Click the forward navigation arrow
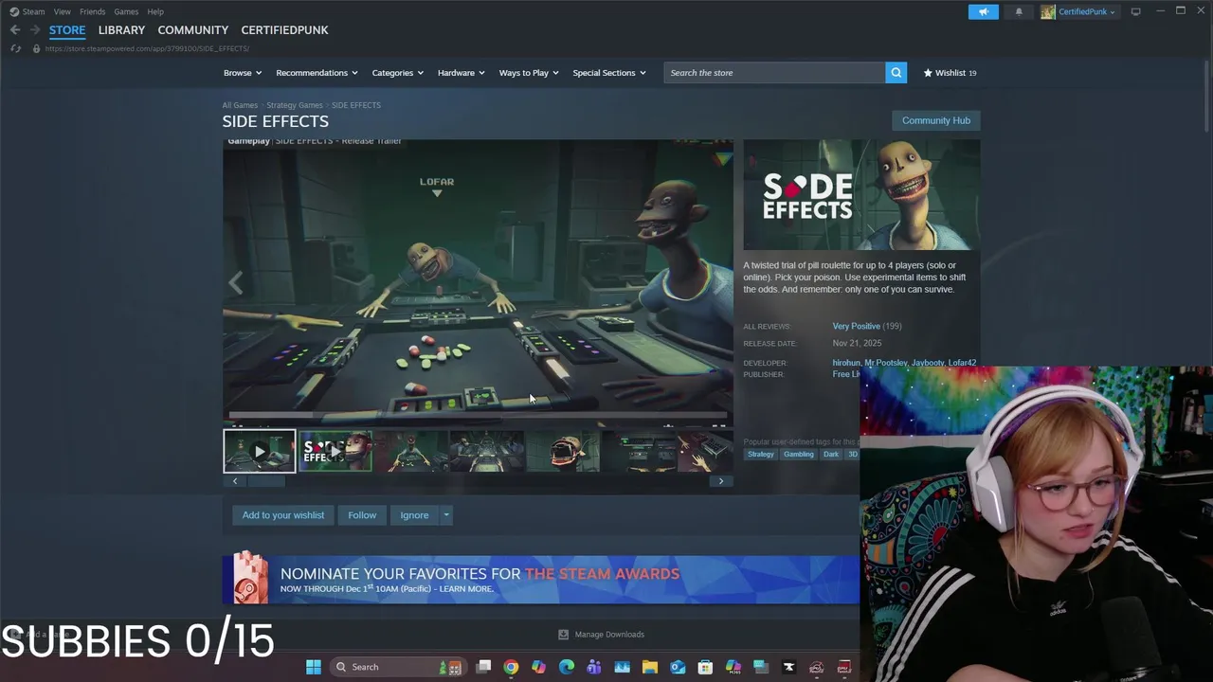 pos(34,30)
